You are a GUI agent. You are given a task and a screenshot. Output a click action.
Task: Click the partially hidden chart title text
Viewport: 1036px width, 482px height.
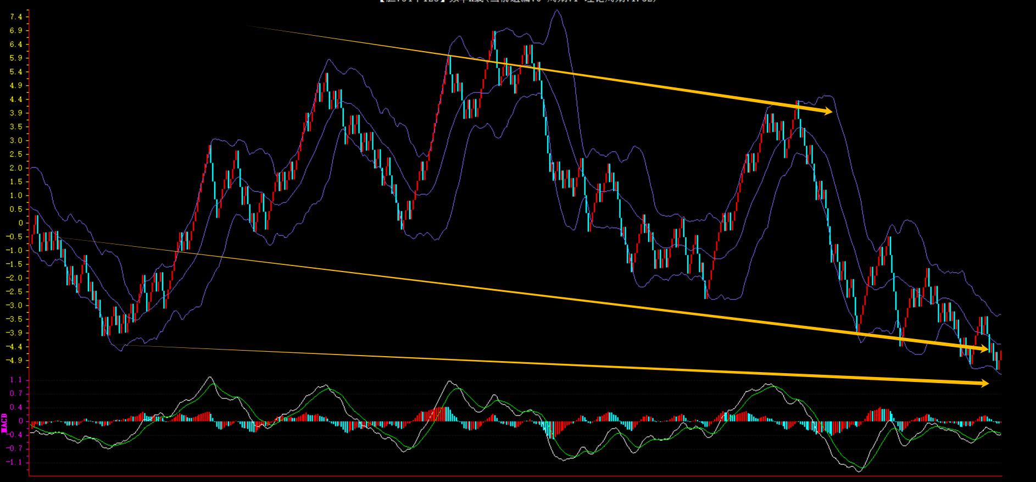[x=517, y=2]
